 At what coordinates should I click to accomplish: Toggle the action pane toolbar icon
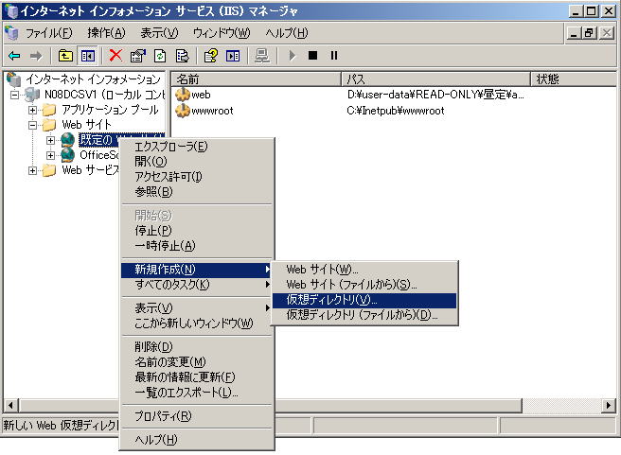coord(233,56)
